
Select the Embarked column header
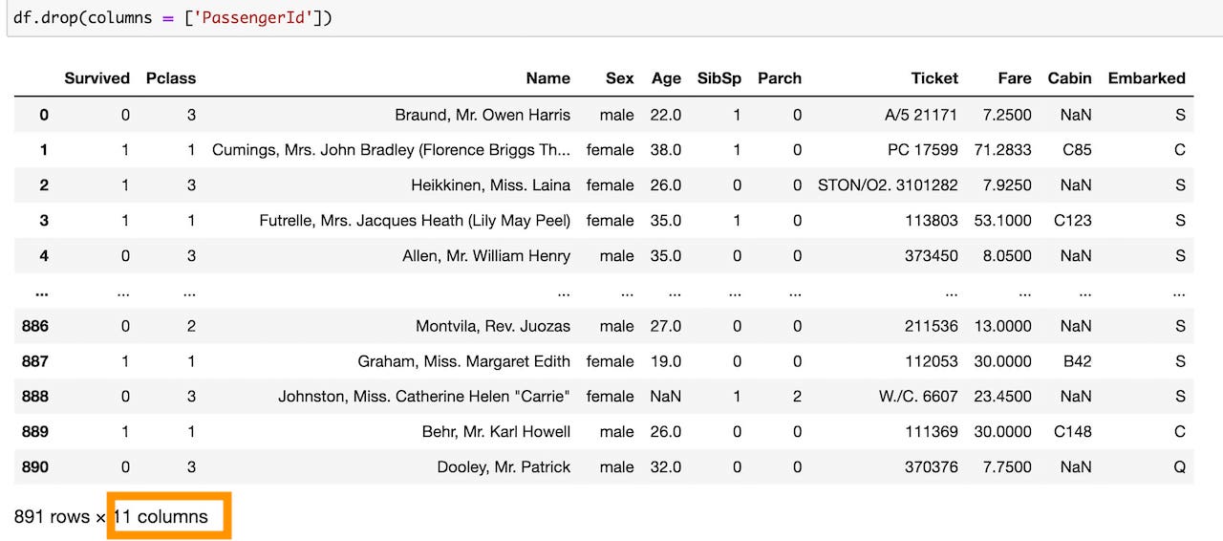(1147, 78)
